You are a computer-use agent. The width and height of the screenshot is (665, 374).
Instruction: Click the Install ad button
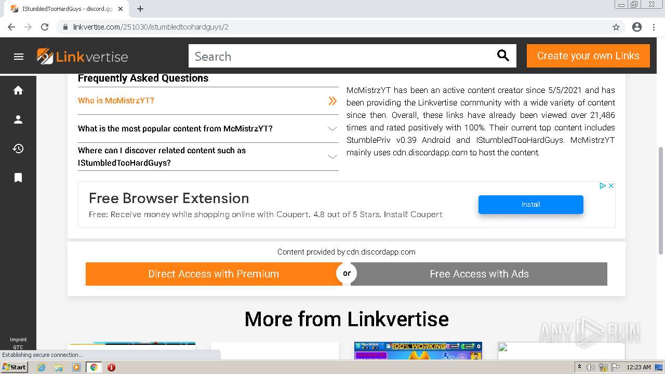tap(531, 205)
